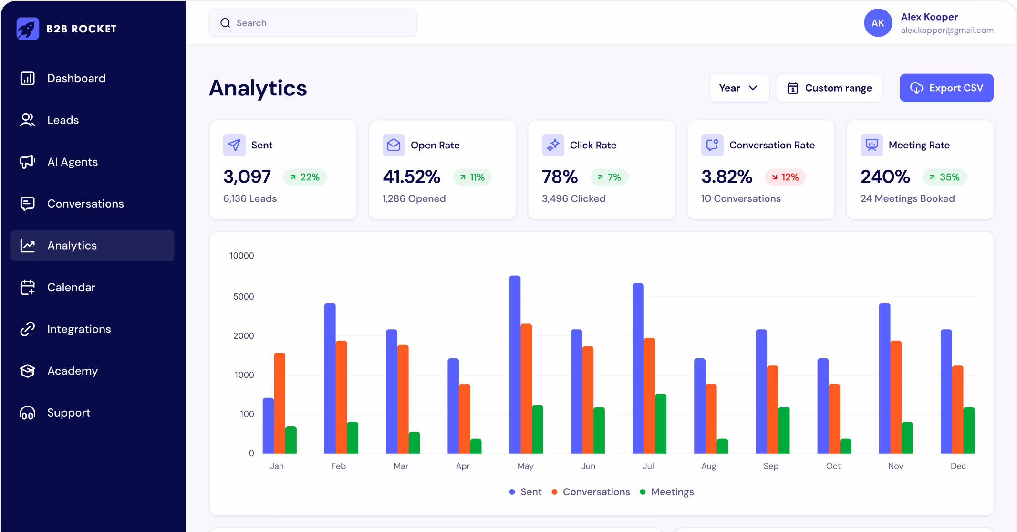
Task: Click the '1,286 Opened' text
Action: 414,198
